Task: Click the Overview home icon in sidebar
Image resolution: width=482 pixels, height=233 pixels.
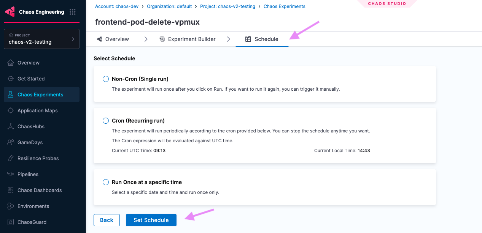Action: point(11,63)
